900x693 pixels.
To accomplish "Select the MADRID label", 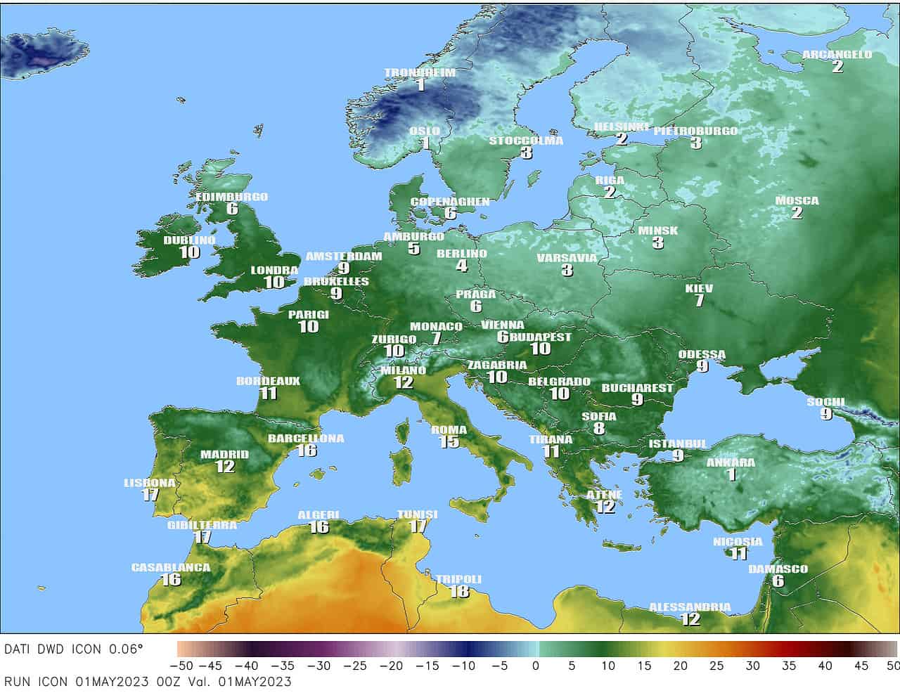I will pos(224,454).
